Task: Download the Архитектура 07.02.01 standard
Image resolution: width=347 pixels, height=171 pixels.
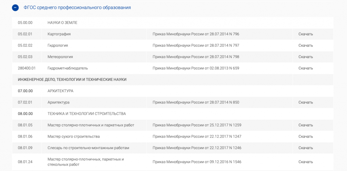Action: pyautogui.click(x=305, y=102)
